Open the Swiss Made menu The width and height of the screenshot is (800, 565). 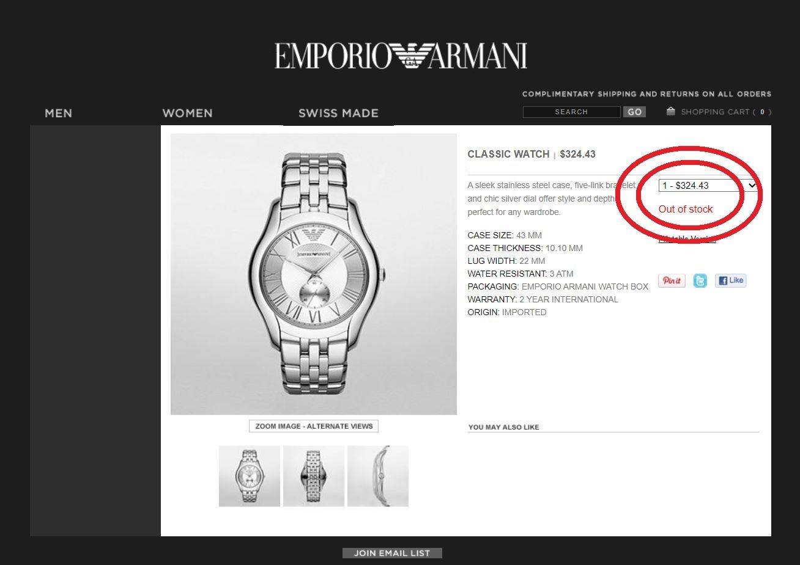pos(338,113)
